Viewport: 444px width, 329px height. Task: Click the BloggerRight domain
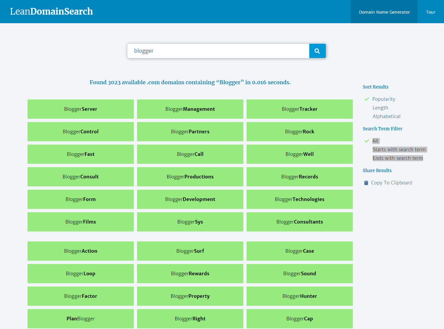[190, 319]
